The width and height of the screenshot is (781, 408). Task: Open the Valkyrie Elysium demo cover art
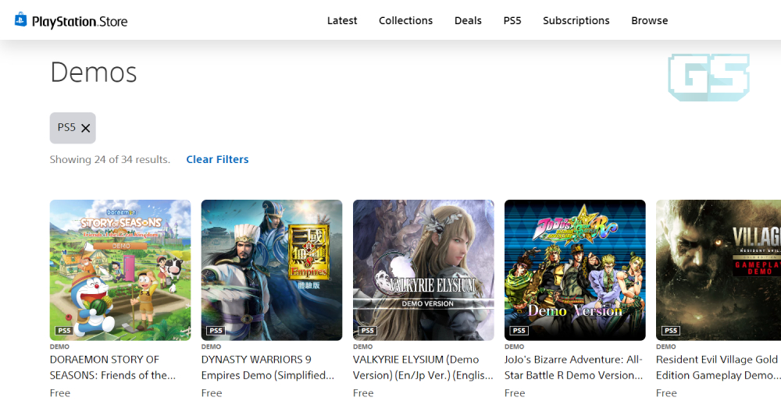423,270
